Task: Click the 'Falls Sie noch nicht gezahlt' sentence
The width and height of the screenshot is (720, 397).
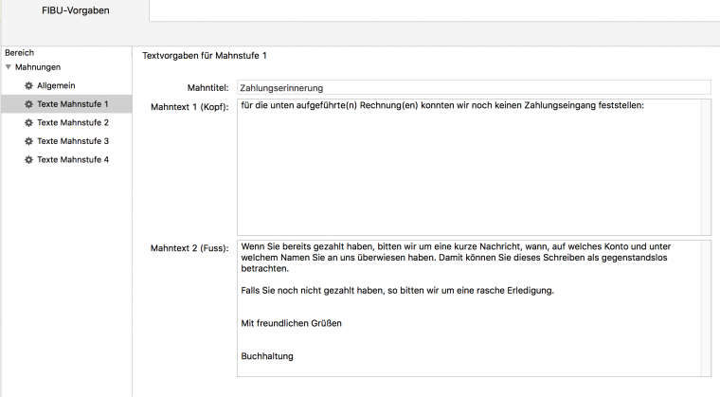Action: click(x=397, y=291)
